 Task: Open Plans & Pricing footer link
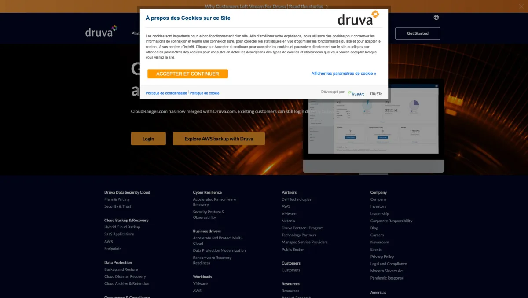(117, 199)
